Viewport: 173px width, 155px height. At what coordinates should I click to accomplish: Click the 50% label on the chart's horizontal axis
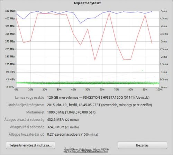pyautogui.click(x=88, y=90)
